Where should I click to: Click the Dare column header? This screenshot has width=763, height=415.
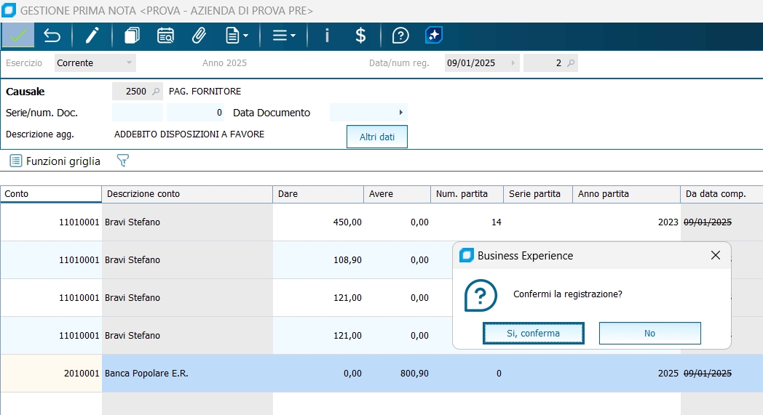tap(318, 194)
